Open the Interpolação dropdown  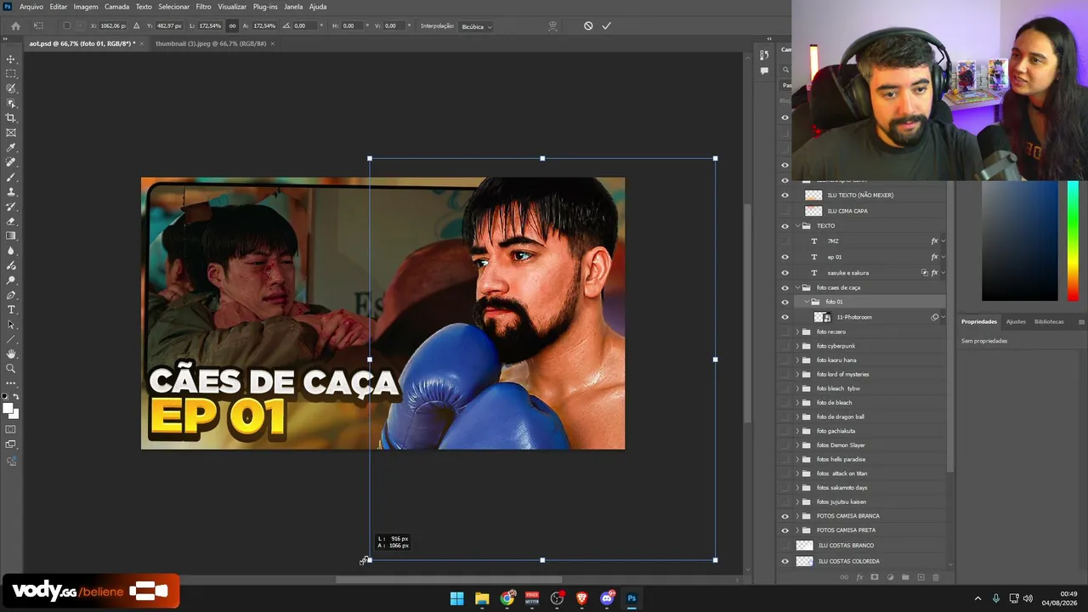[477, 26]
